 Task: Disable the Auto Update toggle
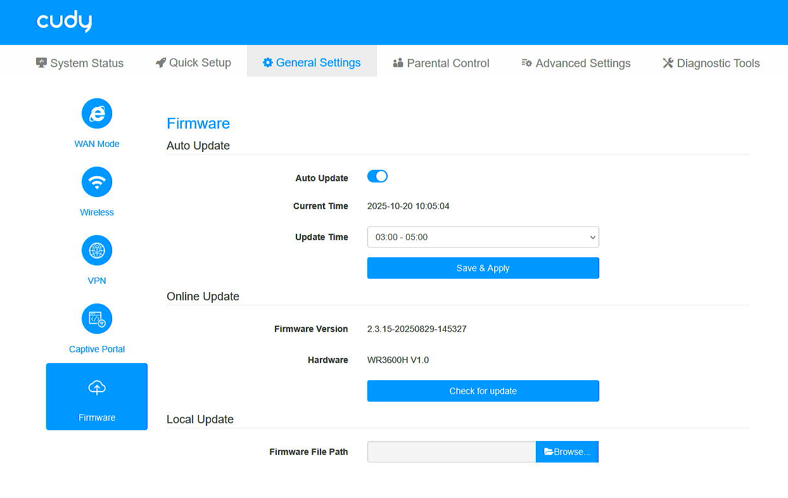click(378, 177)
